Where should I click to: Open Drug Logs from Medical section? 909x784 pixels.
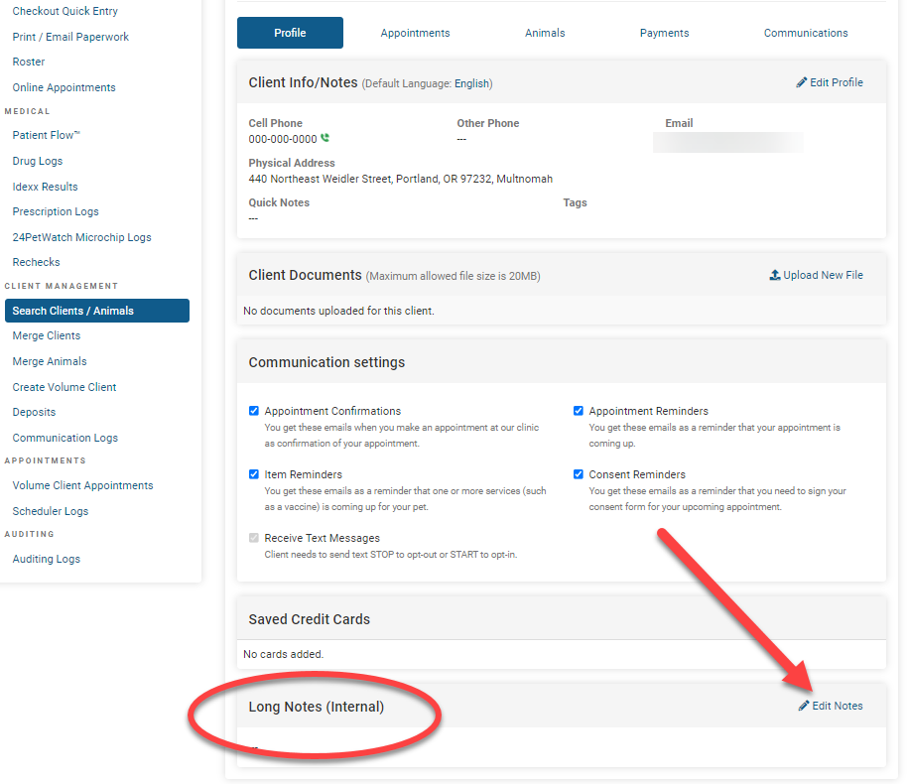[x=38, y=161]
